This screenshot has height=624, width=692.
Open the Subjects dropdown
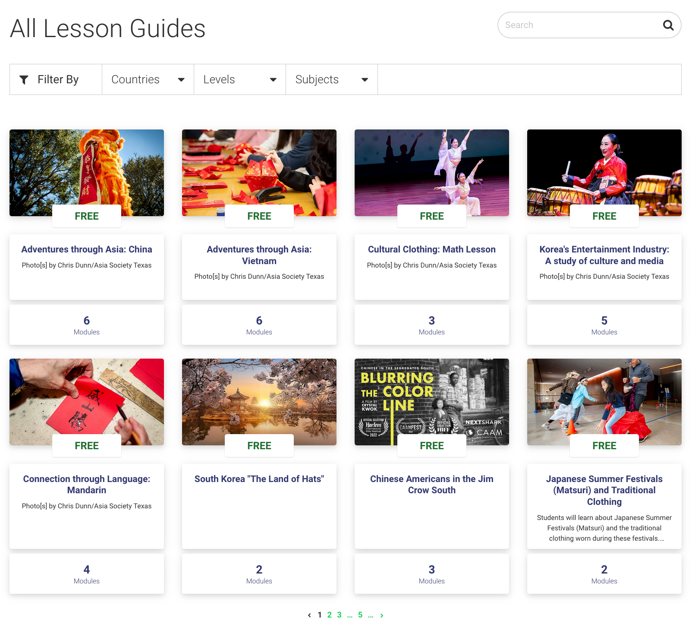(332, 79)
